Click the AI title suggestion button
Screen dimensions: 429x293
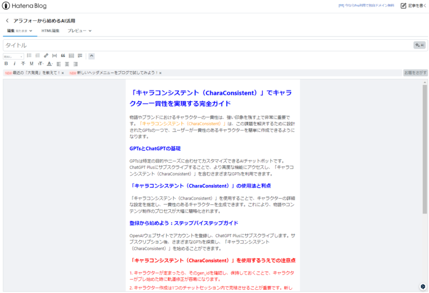(x=419, y=45)
